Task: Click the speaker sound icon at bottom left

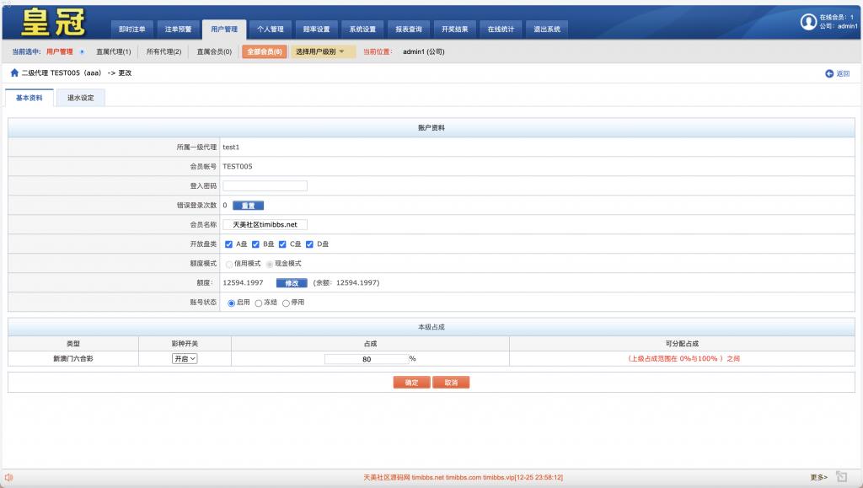Action: click(x=8, y=478)
